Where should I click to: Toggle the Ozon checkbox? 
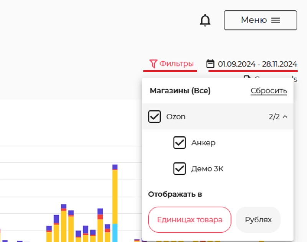pos(154,117)
